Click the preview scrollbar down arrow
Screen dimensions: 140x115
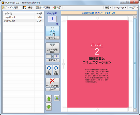point(135,110)
